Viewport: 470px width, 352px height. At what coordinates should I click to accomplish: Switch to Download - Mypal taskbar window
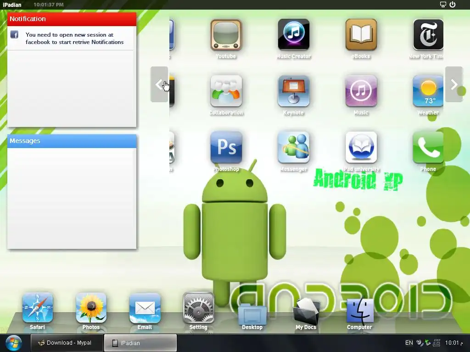point(67,343)
